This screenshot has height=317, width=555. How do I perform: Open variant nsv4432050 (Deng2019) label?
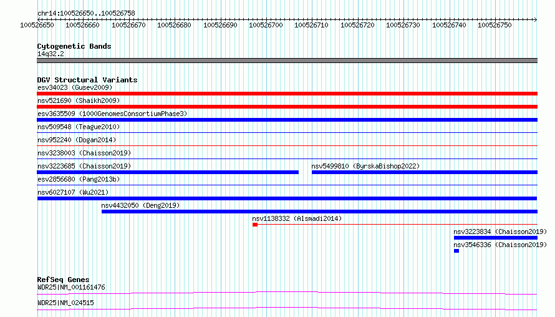pos(140,205)
